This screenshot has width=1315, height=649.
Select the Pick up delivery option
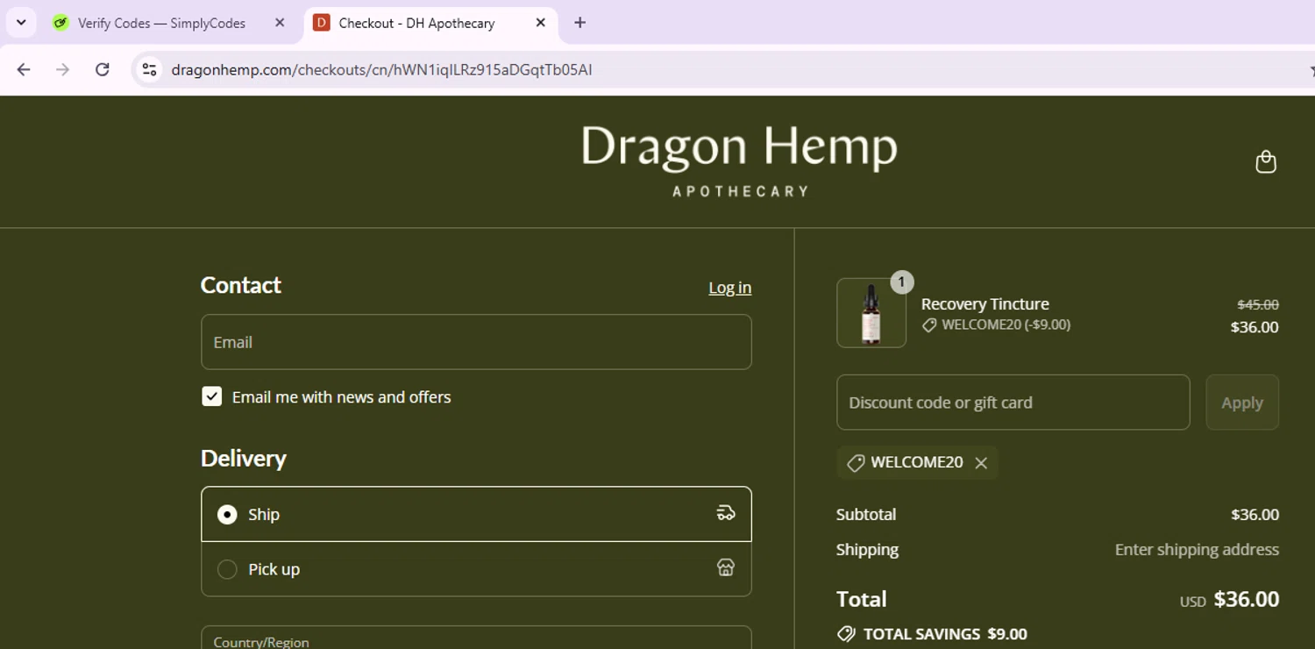tap(476, 569)
